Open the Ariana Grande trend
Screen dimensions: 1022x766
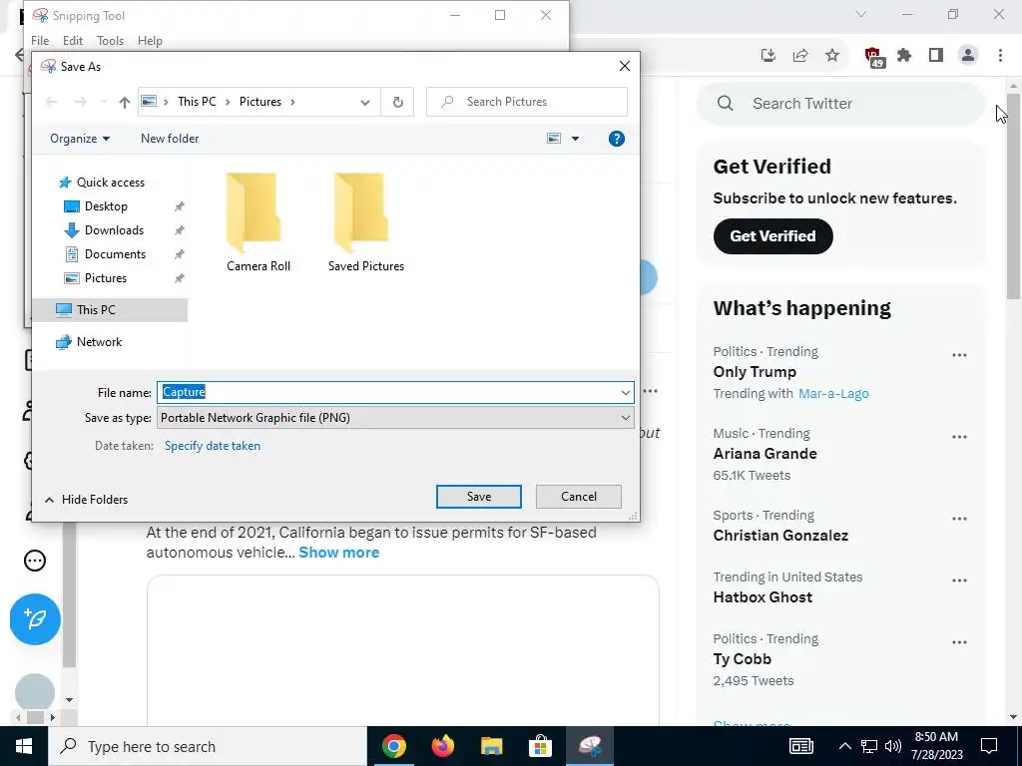(765, 454)
